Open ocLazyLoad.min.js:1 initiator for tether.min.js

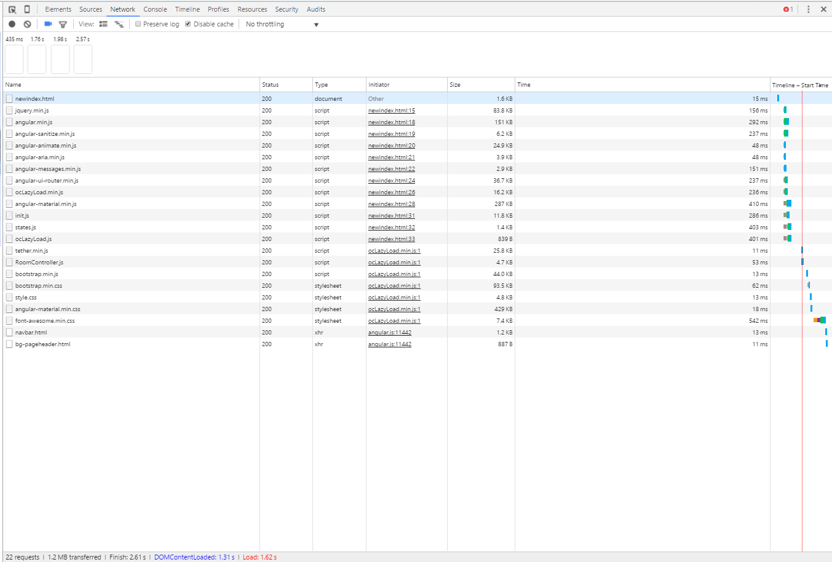tap(394, 251)
